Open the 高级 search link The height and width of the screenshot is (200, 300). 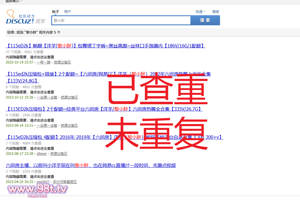[216, 12]
